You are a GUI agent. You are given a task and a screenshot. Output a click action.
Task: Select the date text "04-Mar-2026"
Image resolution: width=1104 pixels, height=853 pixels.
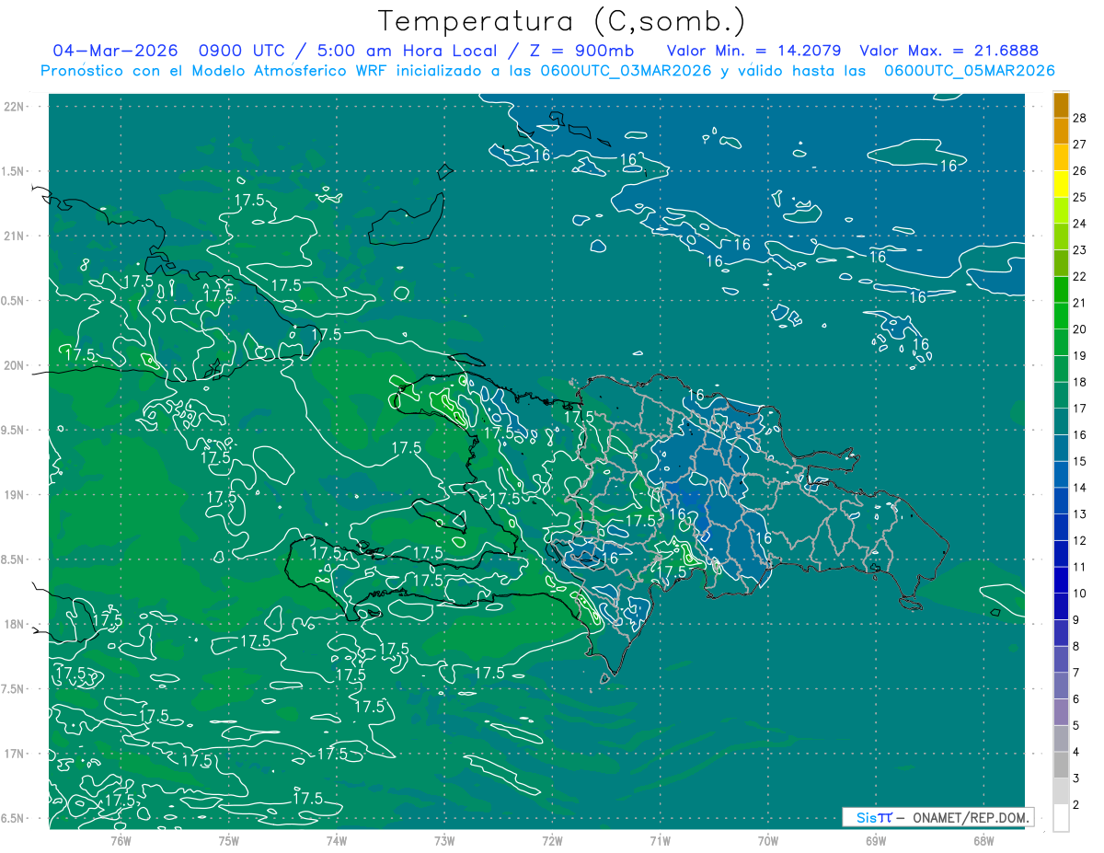click(115, 51)
